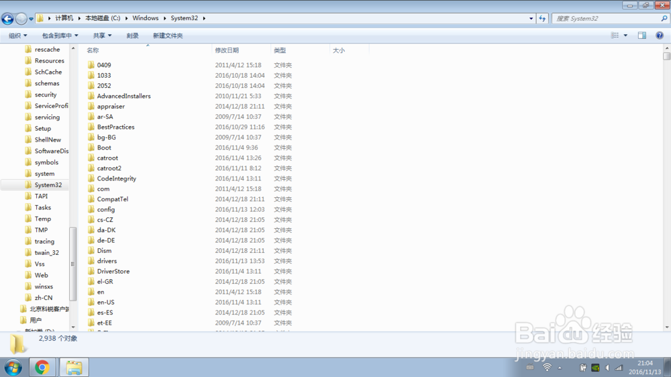Open Google Chrome from the taskbar

click(42, 368)
